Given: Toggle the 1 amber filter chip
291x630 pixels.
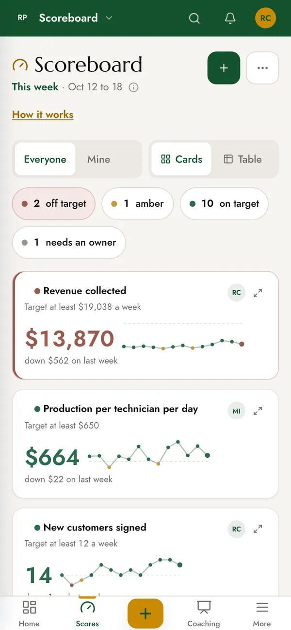Looking at the screenshot, I should [x=137, y=204].
